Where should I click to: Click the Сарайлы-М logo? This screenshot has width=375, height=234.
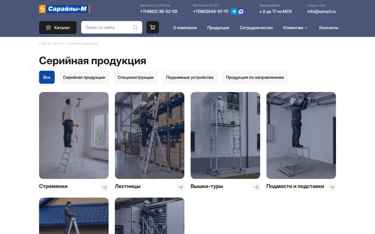pyautogui.click(x=64, y=9)
